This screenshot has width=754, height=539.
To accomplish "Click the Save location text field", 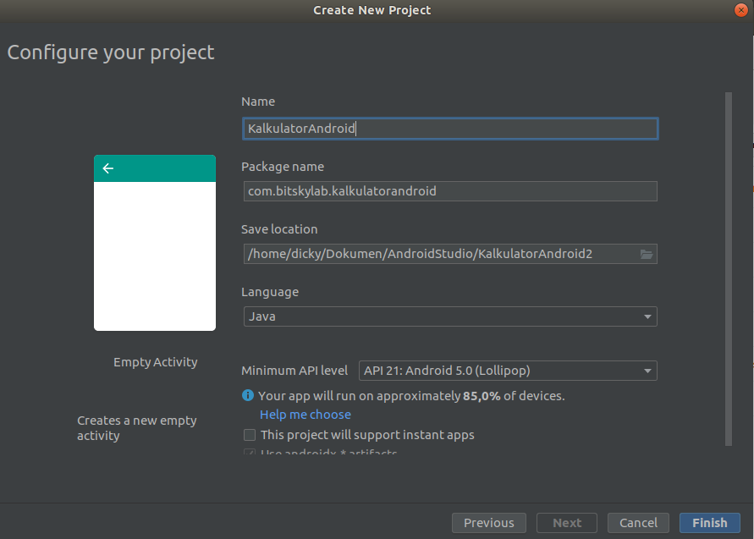I will click(x=440, y=253).
